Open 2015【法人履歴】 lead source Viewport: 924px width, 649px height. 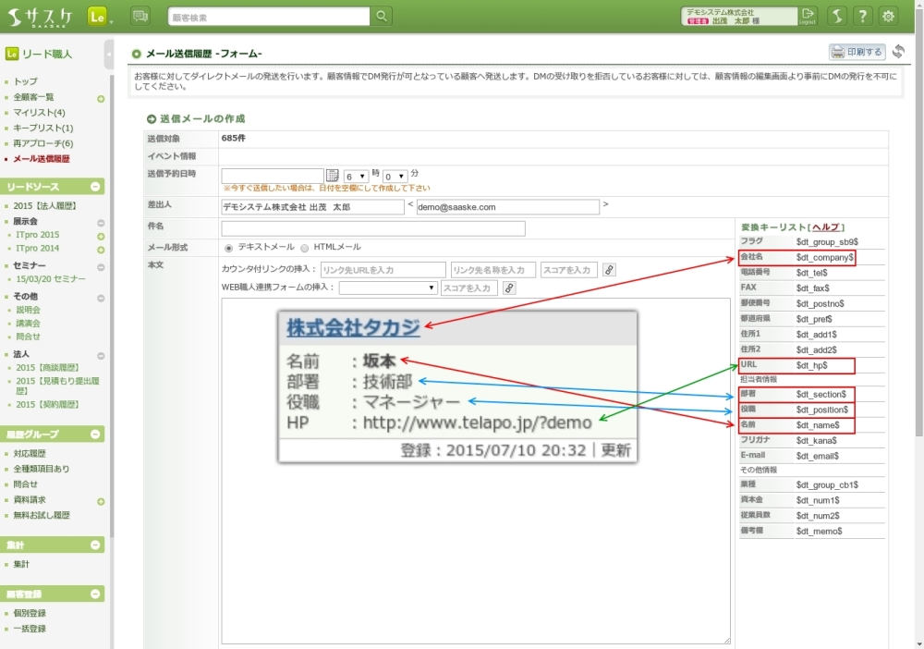click(45, 206)
